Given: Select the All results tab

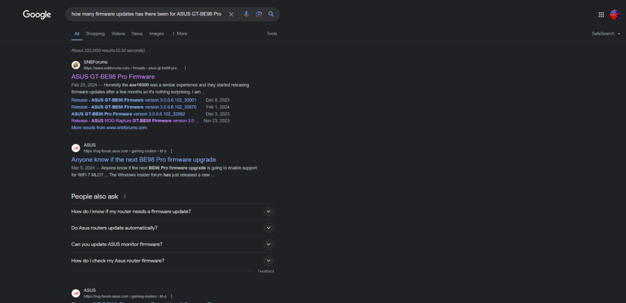Looking at the screenshot, I should [x=77, y=34].
